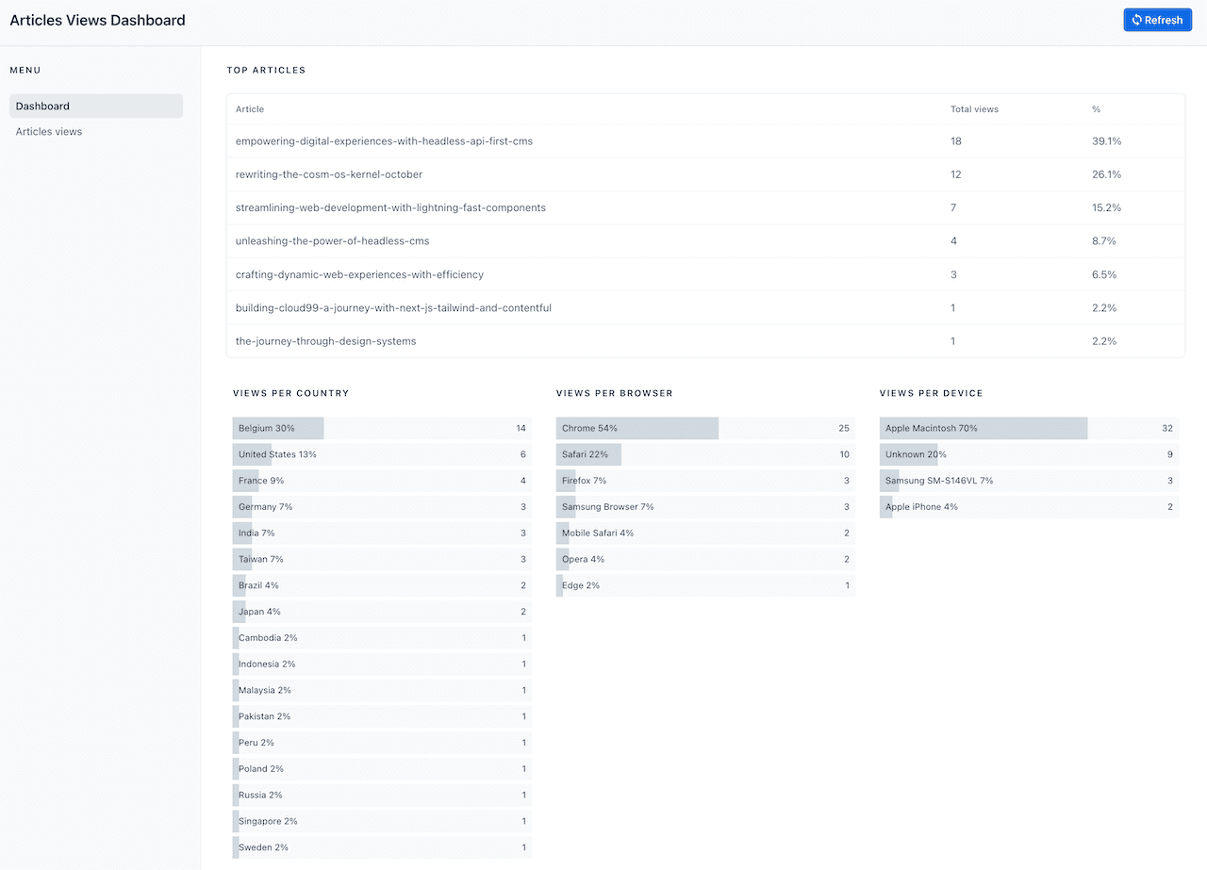1207x870 pixels.
Task: Click the Samsung SM-S146VL device row
Action: click(x=1028, y=481)
